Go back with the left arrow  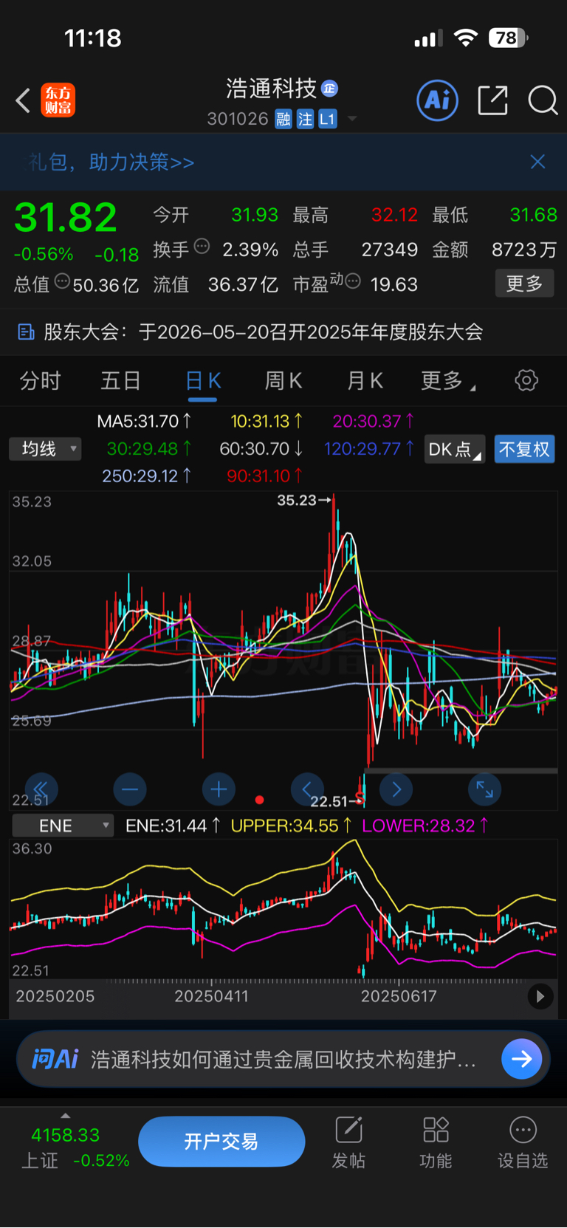[23, 100]
